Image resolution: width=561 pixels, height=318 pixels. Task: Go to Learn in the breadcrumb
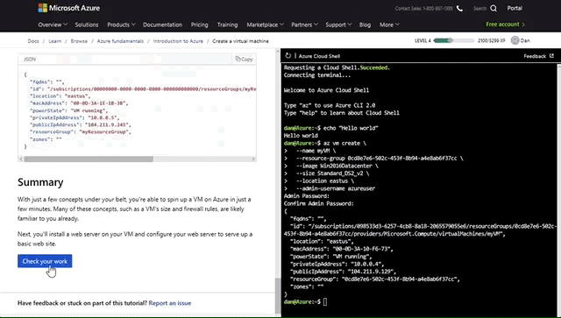tap(54, 41)
